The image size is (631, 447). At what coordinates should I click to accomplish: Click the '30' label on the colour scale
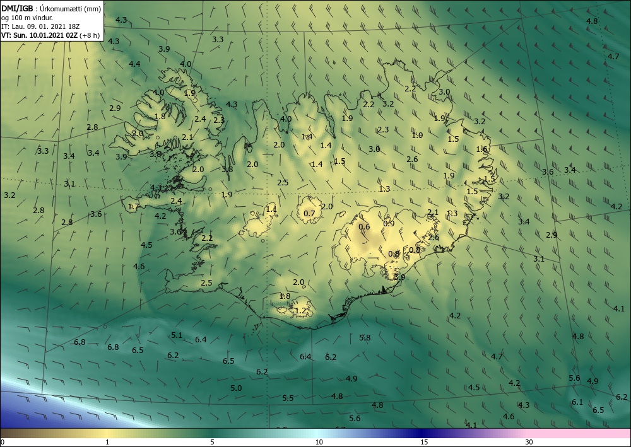529,442
